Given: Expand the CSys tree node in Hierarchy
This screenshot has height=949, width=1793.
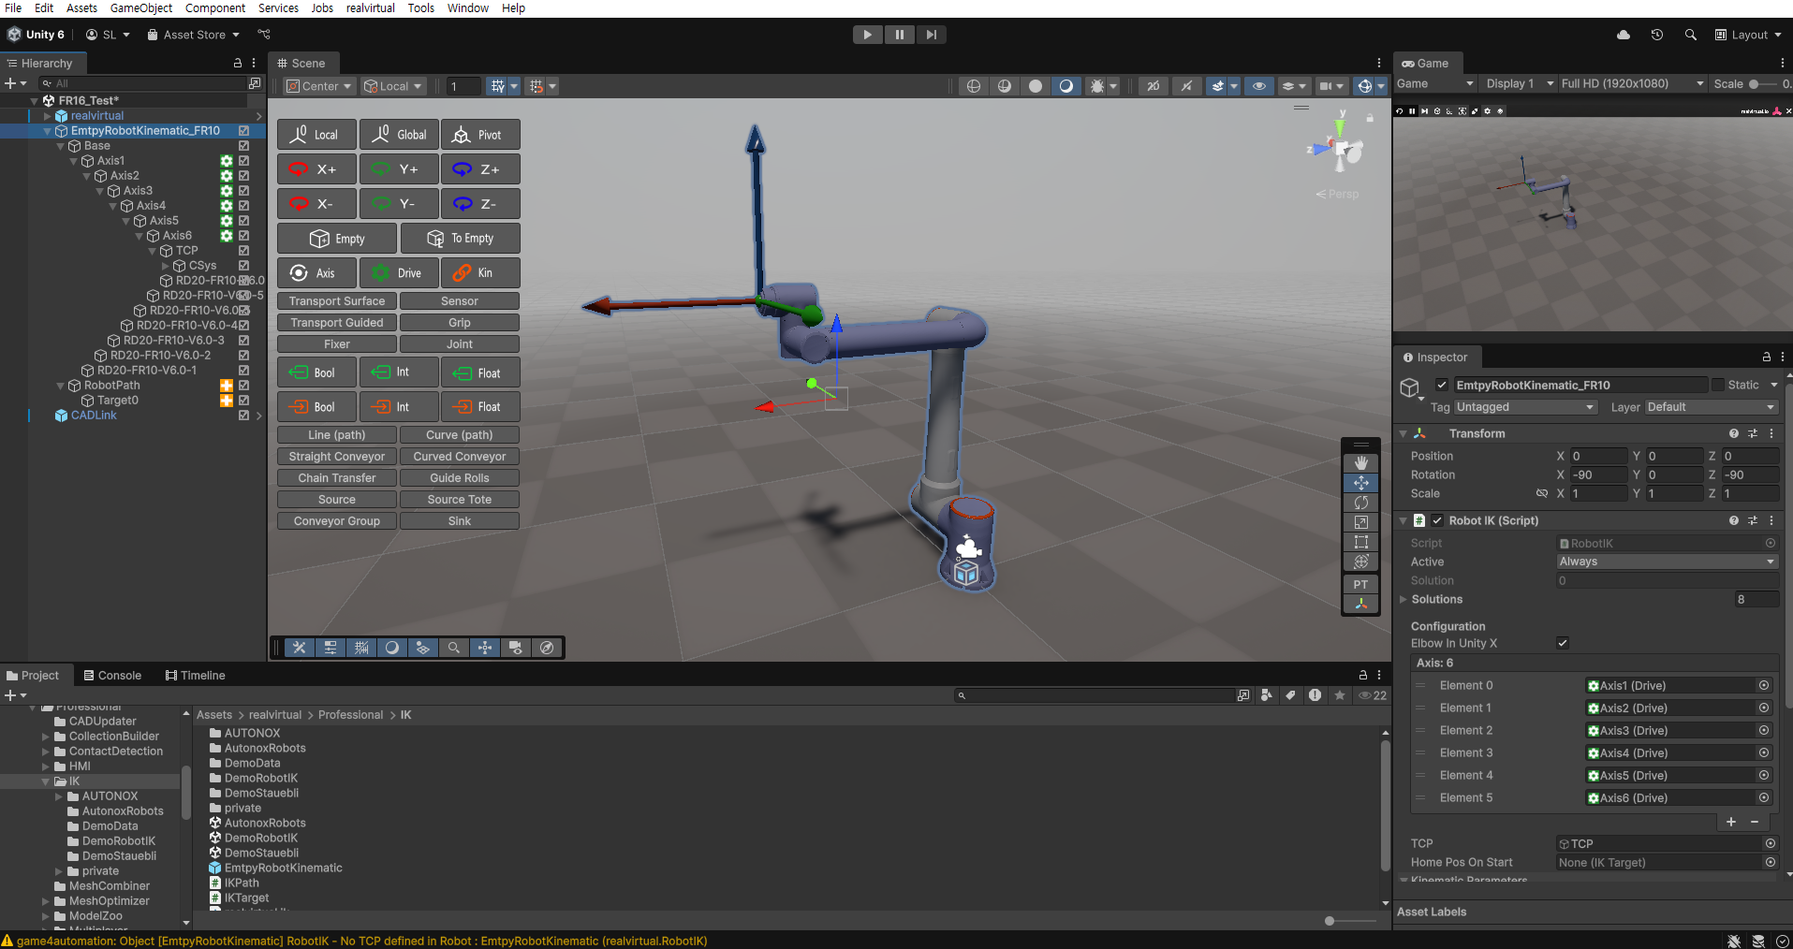Looking at the screenshot, I should pyautogui.click(x=167, y=266).
